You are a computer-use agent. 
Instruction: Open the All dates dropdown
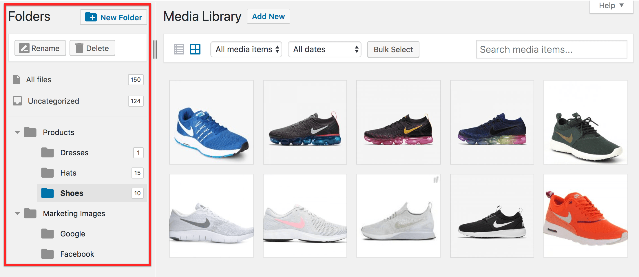pyautogui.click(x=324, y=49)
